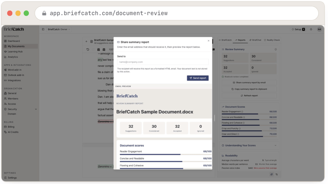The image size is (328, 184).
Task: Switch to the BriefChat tab
Action: pos(255,40)
